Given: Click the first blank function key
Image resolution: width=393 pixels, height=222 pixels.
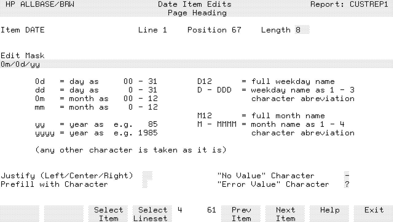Looking at the screenshot, I should (20, 214).
